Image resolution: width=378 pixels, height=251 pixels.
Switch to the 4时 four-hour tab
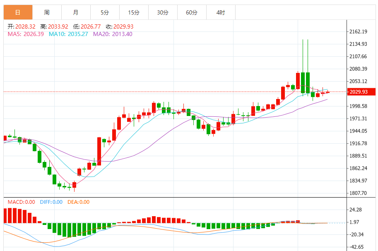click(x=221, y=12)
